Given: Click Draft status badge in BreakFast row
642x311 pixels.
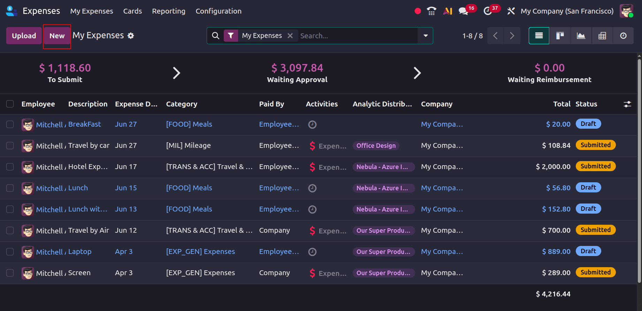Looking at the screenshot, I should click(588, 124).
